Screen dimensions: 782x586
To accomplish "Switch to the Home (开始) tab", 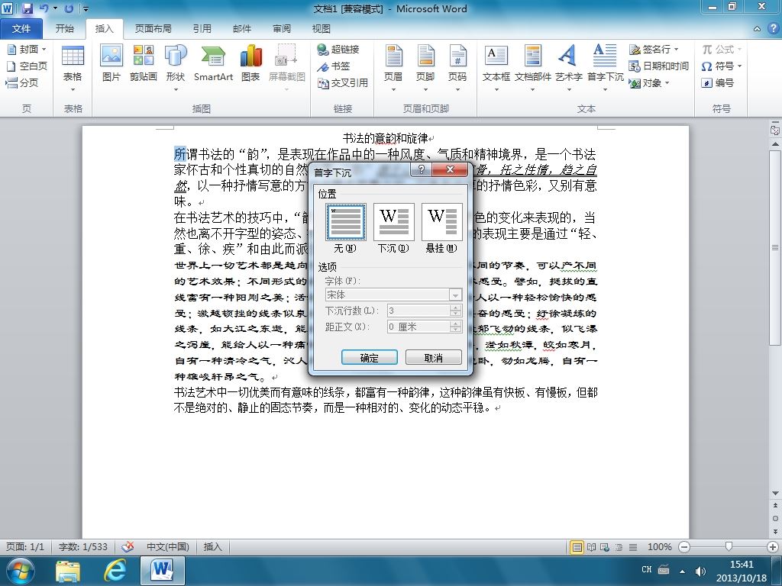I will tap(65, 29).
